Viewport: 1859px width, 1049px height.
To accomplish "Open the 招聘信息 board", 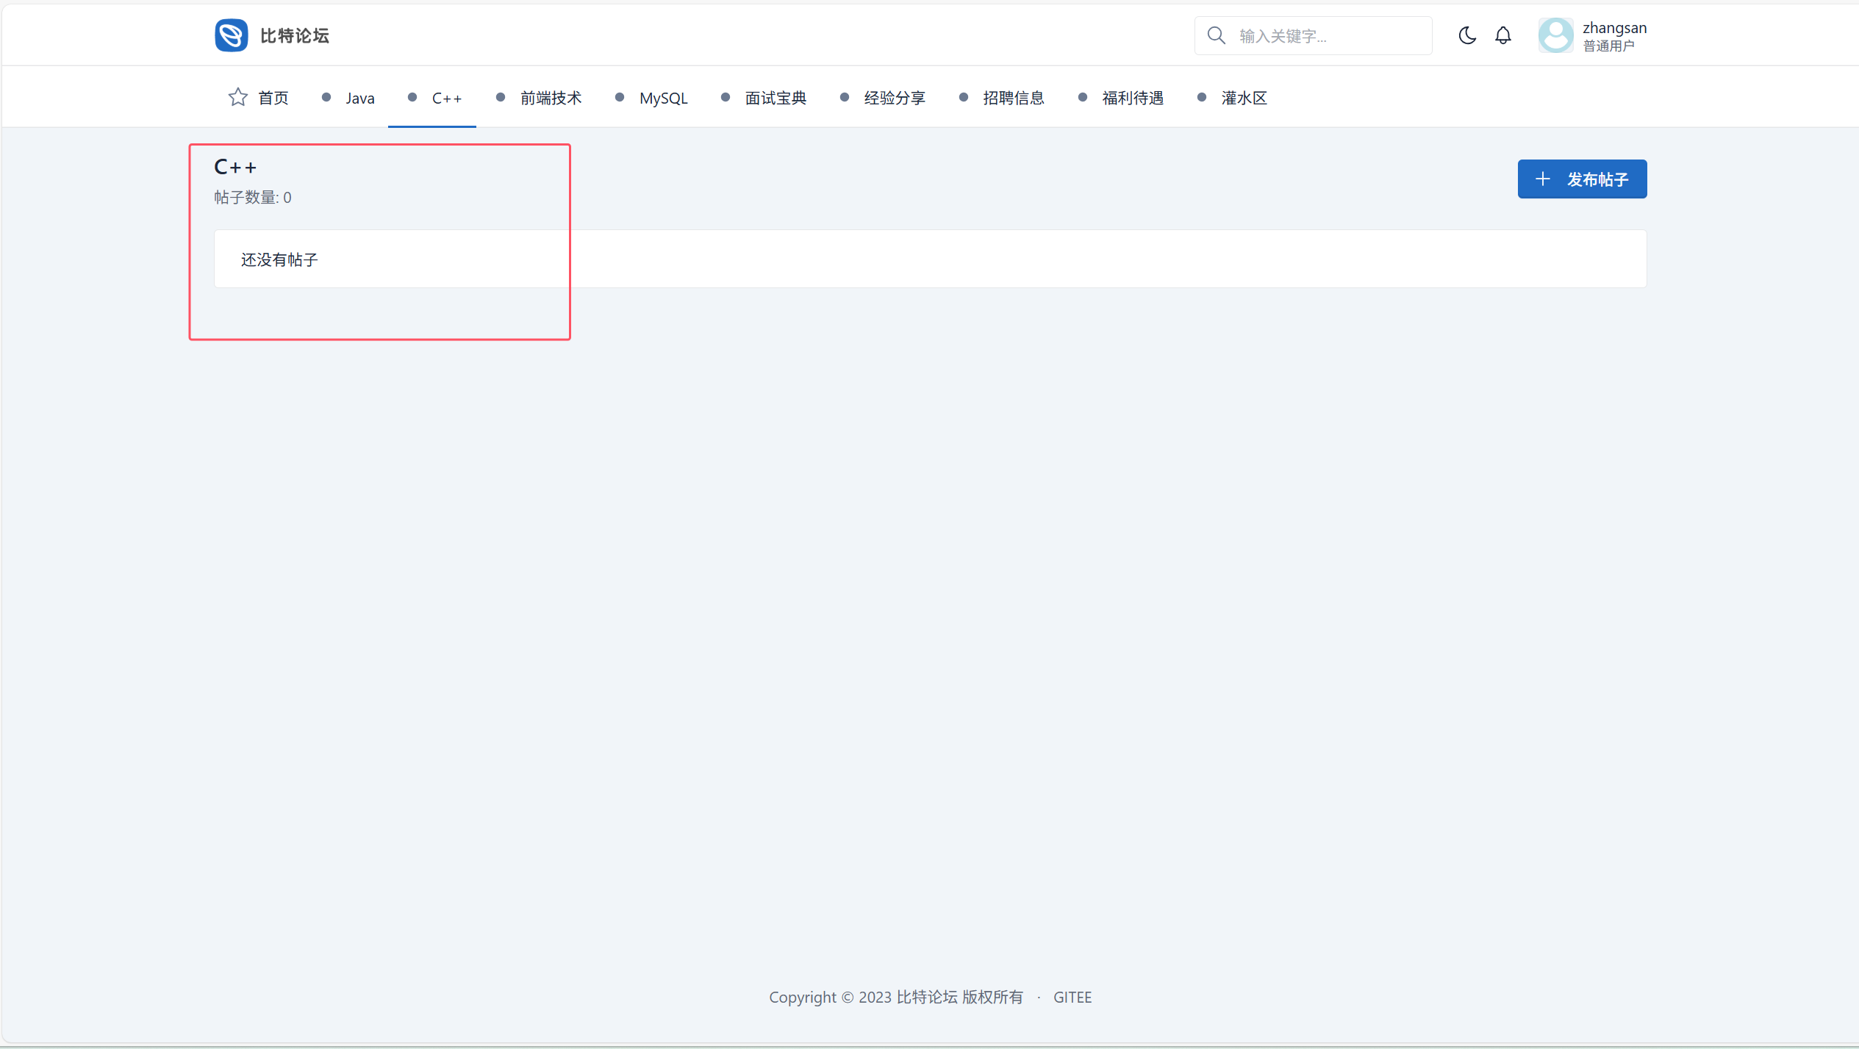I will [x=1013, y=98].
